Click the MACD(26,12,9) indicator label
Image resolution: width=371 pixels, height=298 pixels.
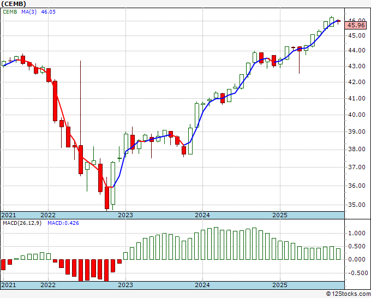click(x=22, y=223)
